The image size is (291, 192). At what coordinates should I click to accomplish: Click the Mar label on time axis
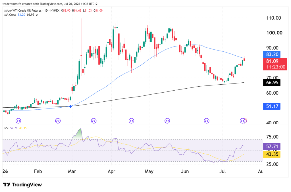(72, 171)
